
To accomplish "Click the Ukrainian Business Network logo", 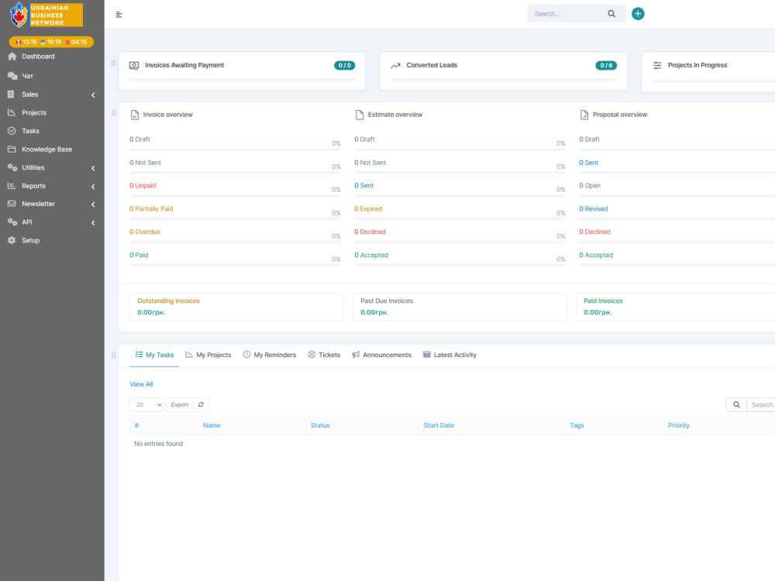I will pos(46,15).
